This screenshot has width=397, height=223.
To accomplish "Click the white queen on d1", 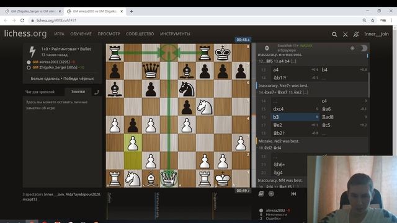I will coord(169,178).
